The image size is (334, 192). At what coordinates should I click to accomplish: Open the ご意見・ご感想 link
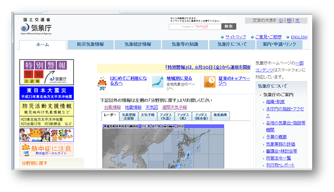(268, 37)
